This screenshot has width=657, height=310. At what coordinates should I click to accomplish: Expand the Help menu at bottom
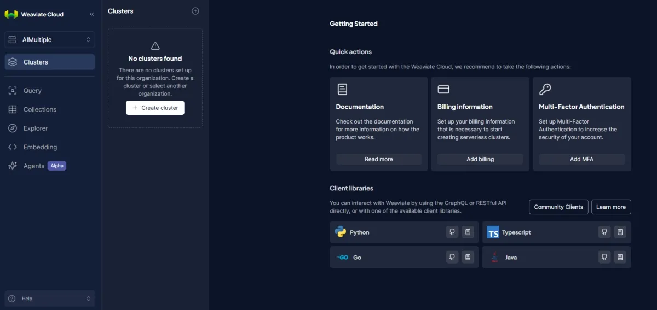tap(50, 299)
